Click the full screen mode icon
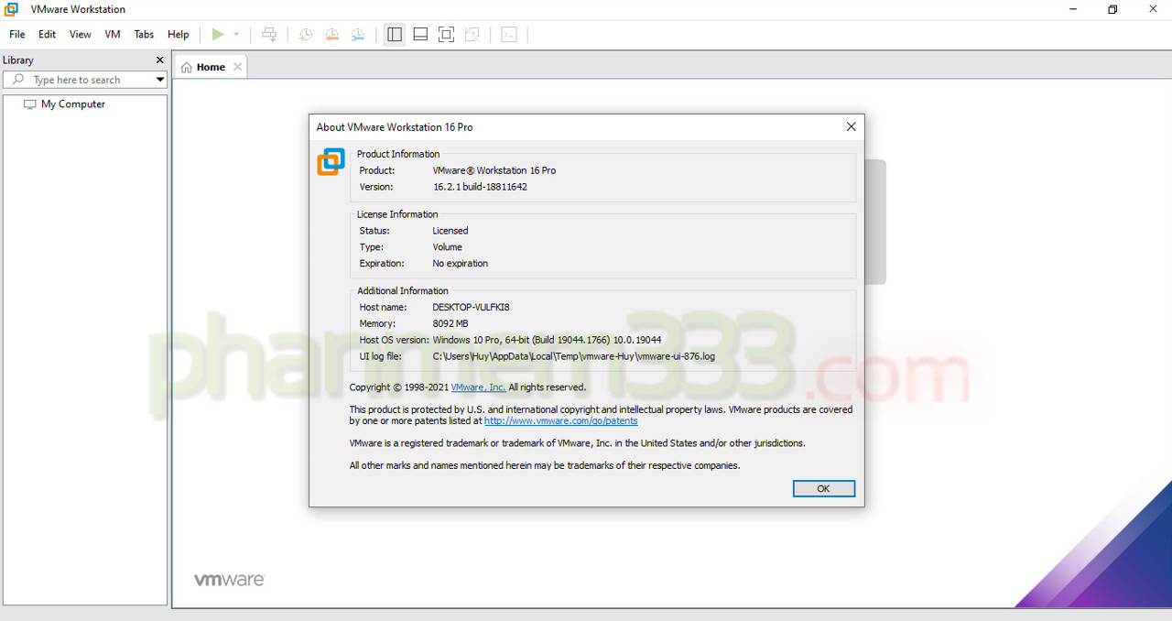Screen dimensions: 1172x621 point(446,35)
